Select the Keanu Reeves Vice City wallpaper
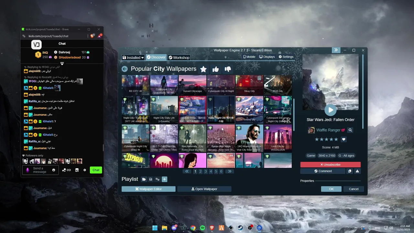 [x=249, y=138]
